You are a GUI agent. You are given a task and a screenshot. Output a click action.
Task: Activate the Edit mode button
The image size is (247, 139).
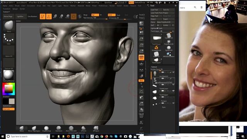[x=42, y=16]
